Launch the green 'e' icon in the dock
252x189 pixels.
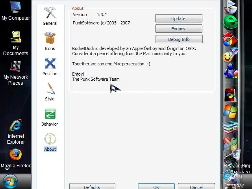[230, 22]
